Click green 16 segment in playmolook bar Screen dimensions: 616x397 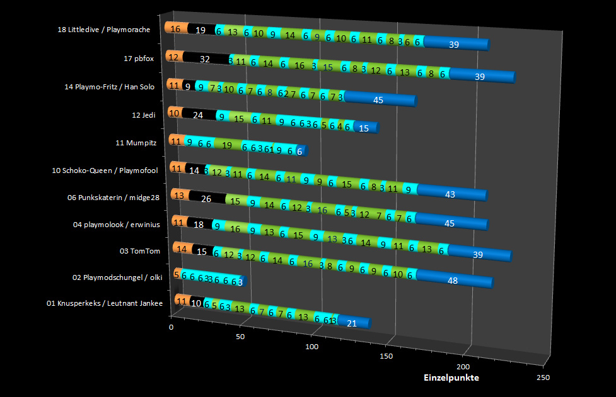[236, 228]
